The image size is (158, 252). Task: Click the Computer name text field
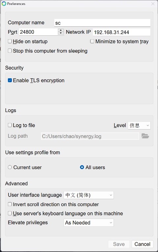[x=102, y=23]
